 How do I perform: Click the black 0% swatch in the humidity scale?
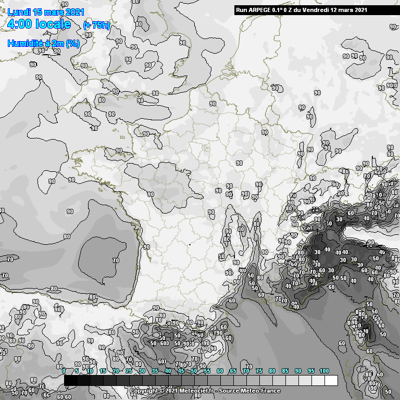pyautogui.click(x=71, y=381)
